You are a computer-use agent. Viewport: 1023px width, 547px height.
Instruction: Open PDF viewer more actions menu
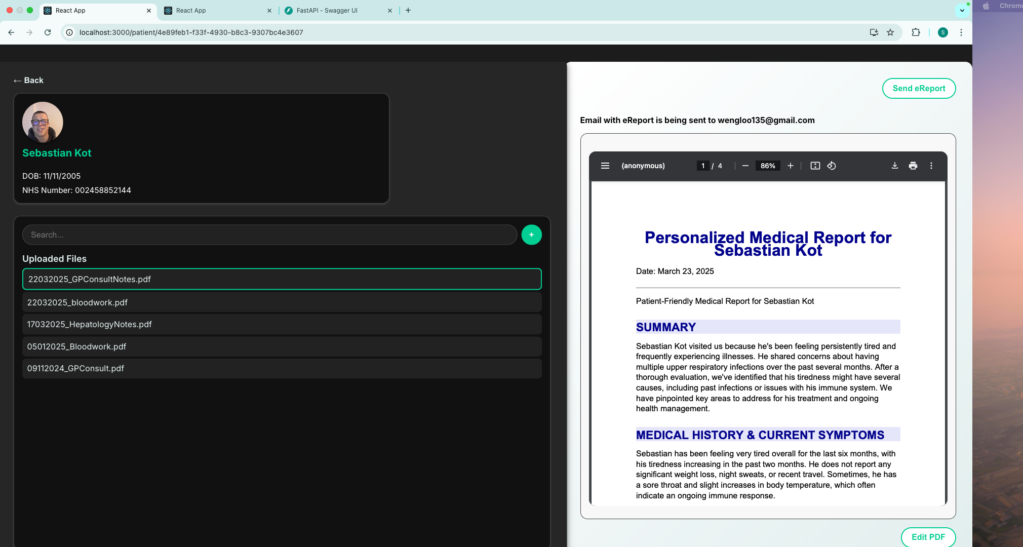931,166
